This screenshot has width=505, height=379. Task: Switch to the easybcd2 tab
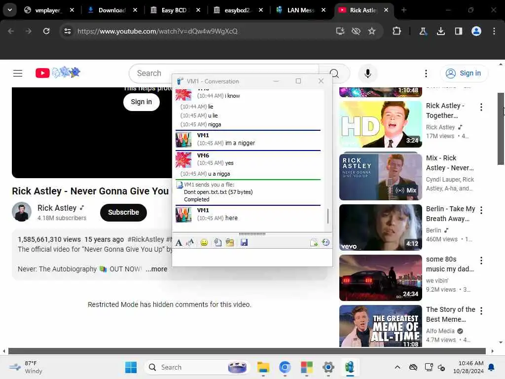238,10
